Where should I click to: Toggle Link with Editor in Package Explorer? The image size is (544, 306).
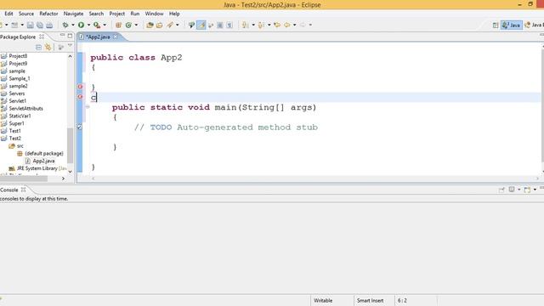point(48,47)
